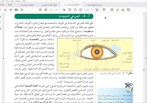Screen dimensions: 147x103
Task: Click the cloud upload icon
Action: tap(11, 10)
